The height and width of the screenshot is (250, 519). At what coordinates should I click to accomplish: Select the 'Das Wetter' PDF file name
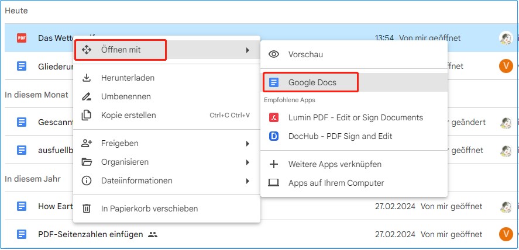pos(56,38)
